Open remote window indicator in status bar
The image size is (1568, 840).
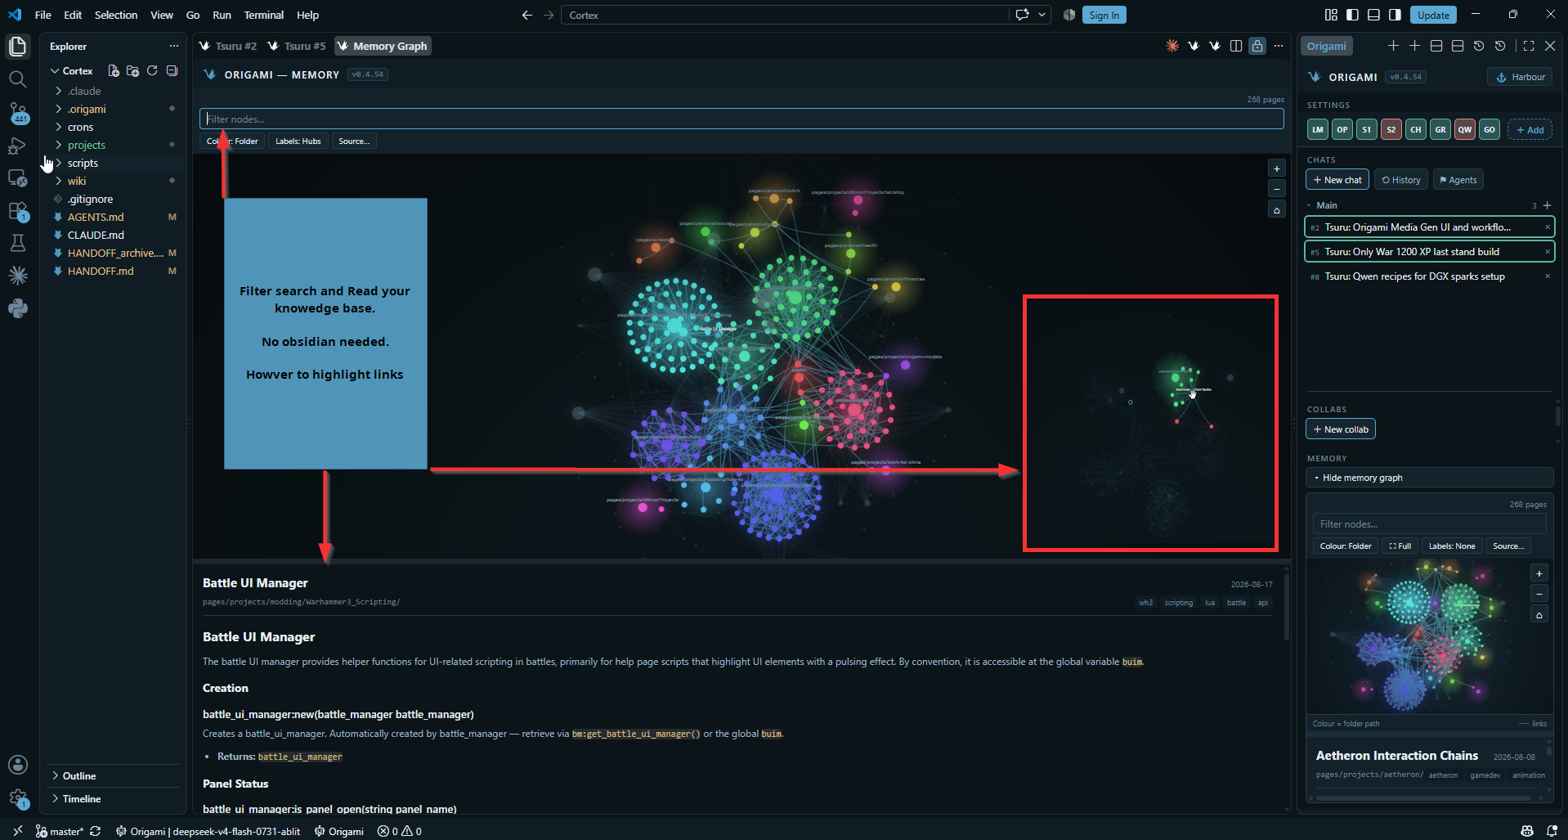point(17,831)
